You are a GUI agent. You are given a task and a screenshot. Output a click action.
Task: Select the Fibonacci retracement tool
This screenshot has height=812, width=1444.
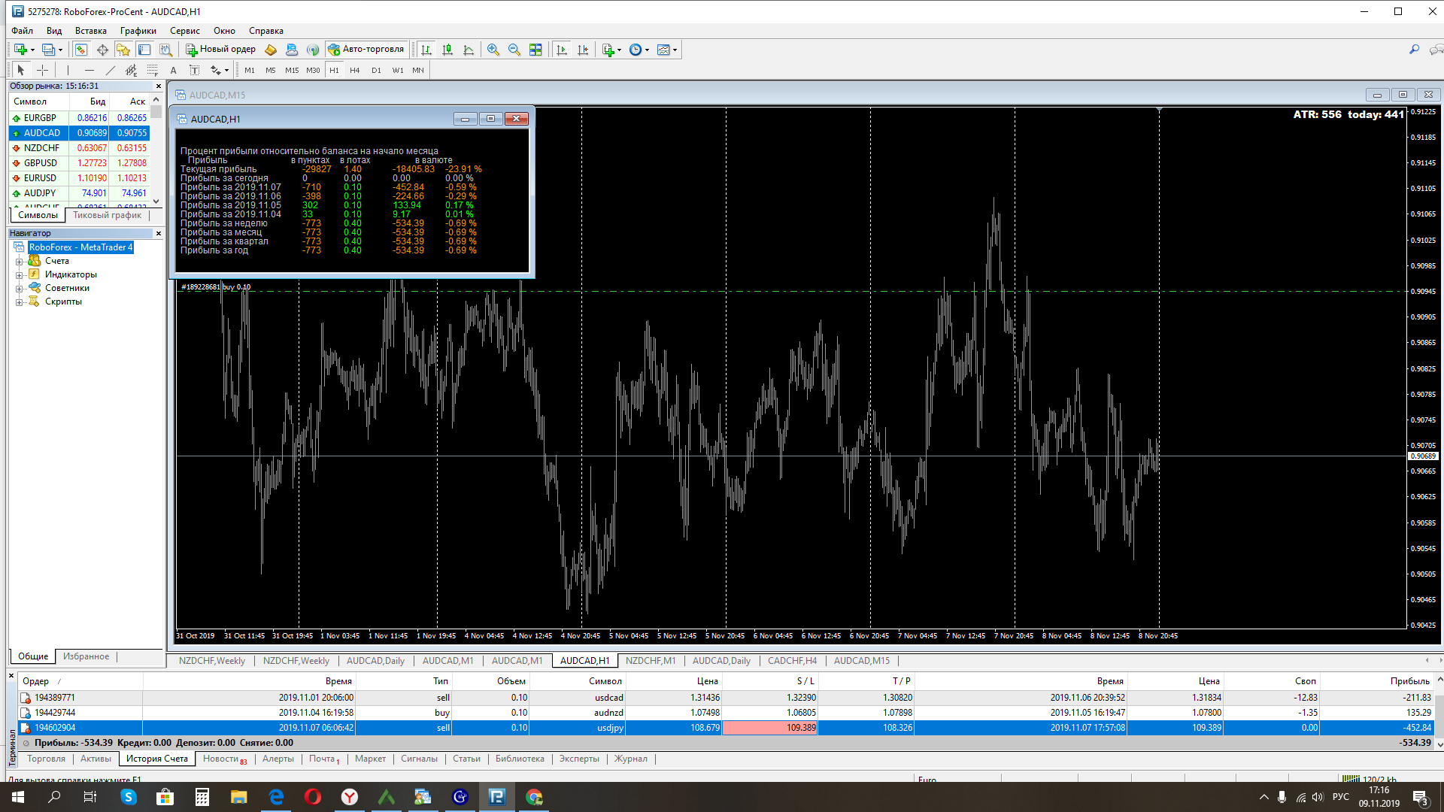(152, 70)
